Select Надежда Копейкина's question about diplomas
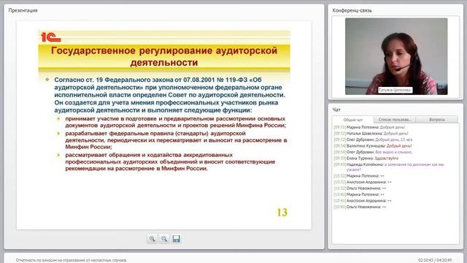This screenshot has width=467, height=263. click(389, 167)
